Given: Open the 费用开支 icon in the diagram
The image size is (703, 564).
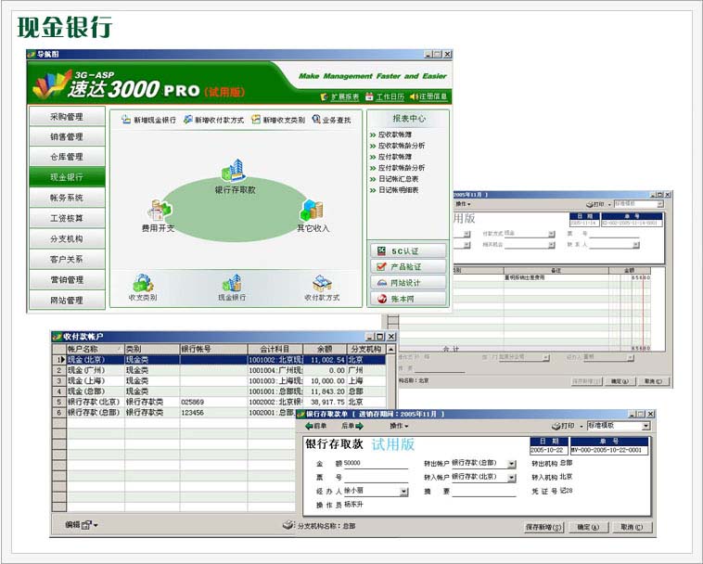Looking at the screenshot, I should (159, 211).
